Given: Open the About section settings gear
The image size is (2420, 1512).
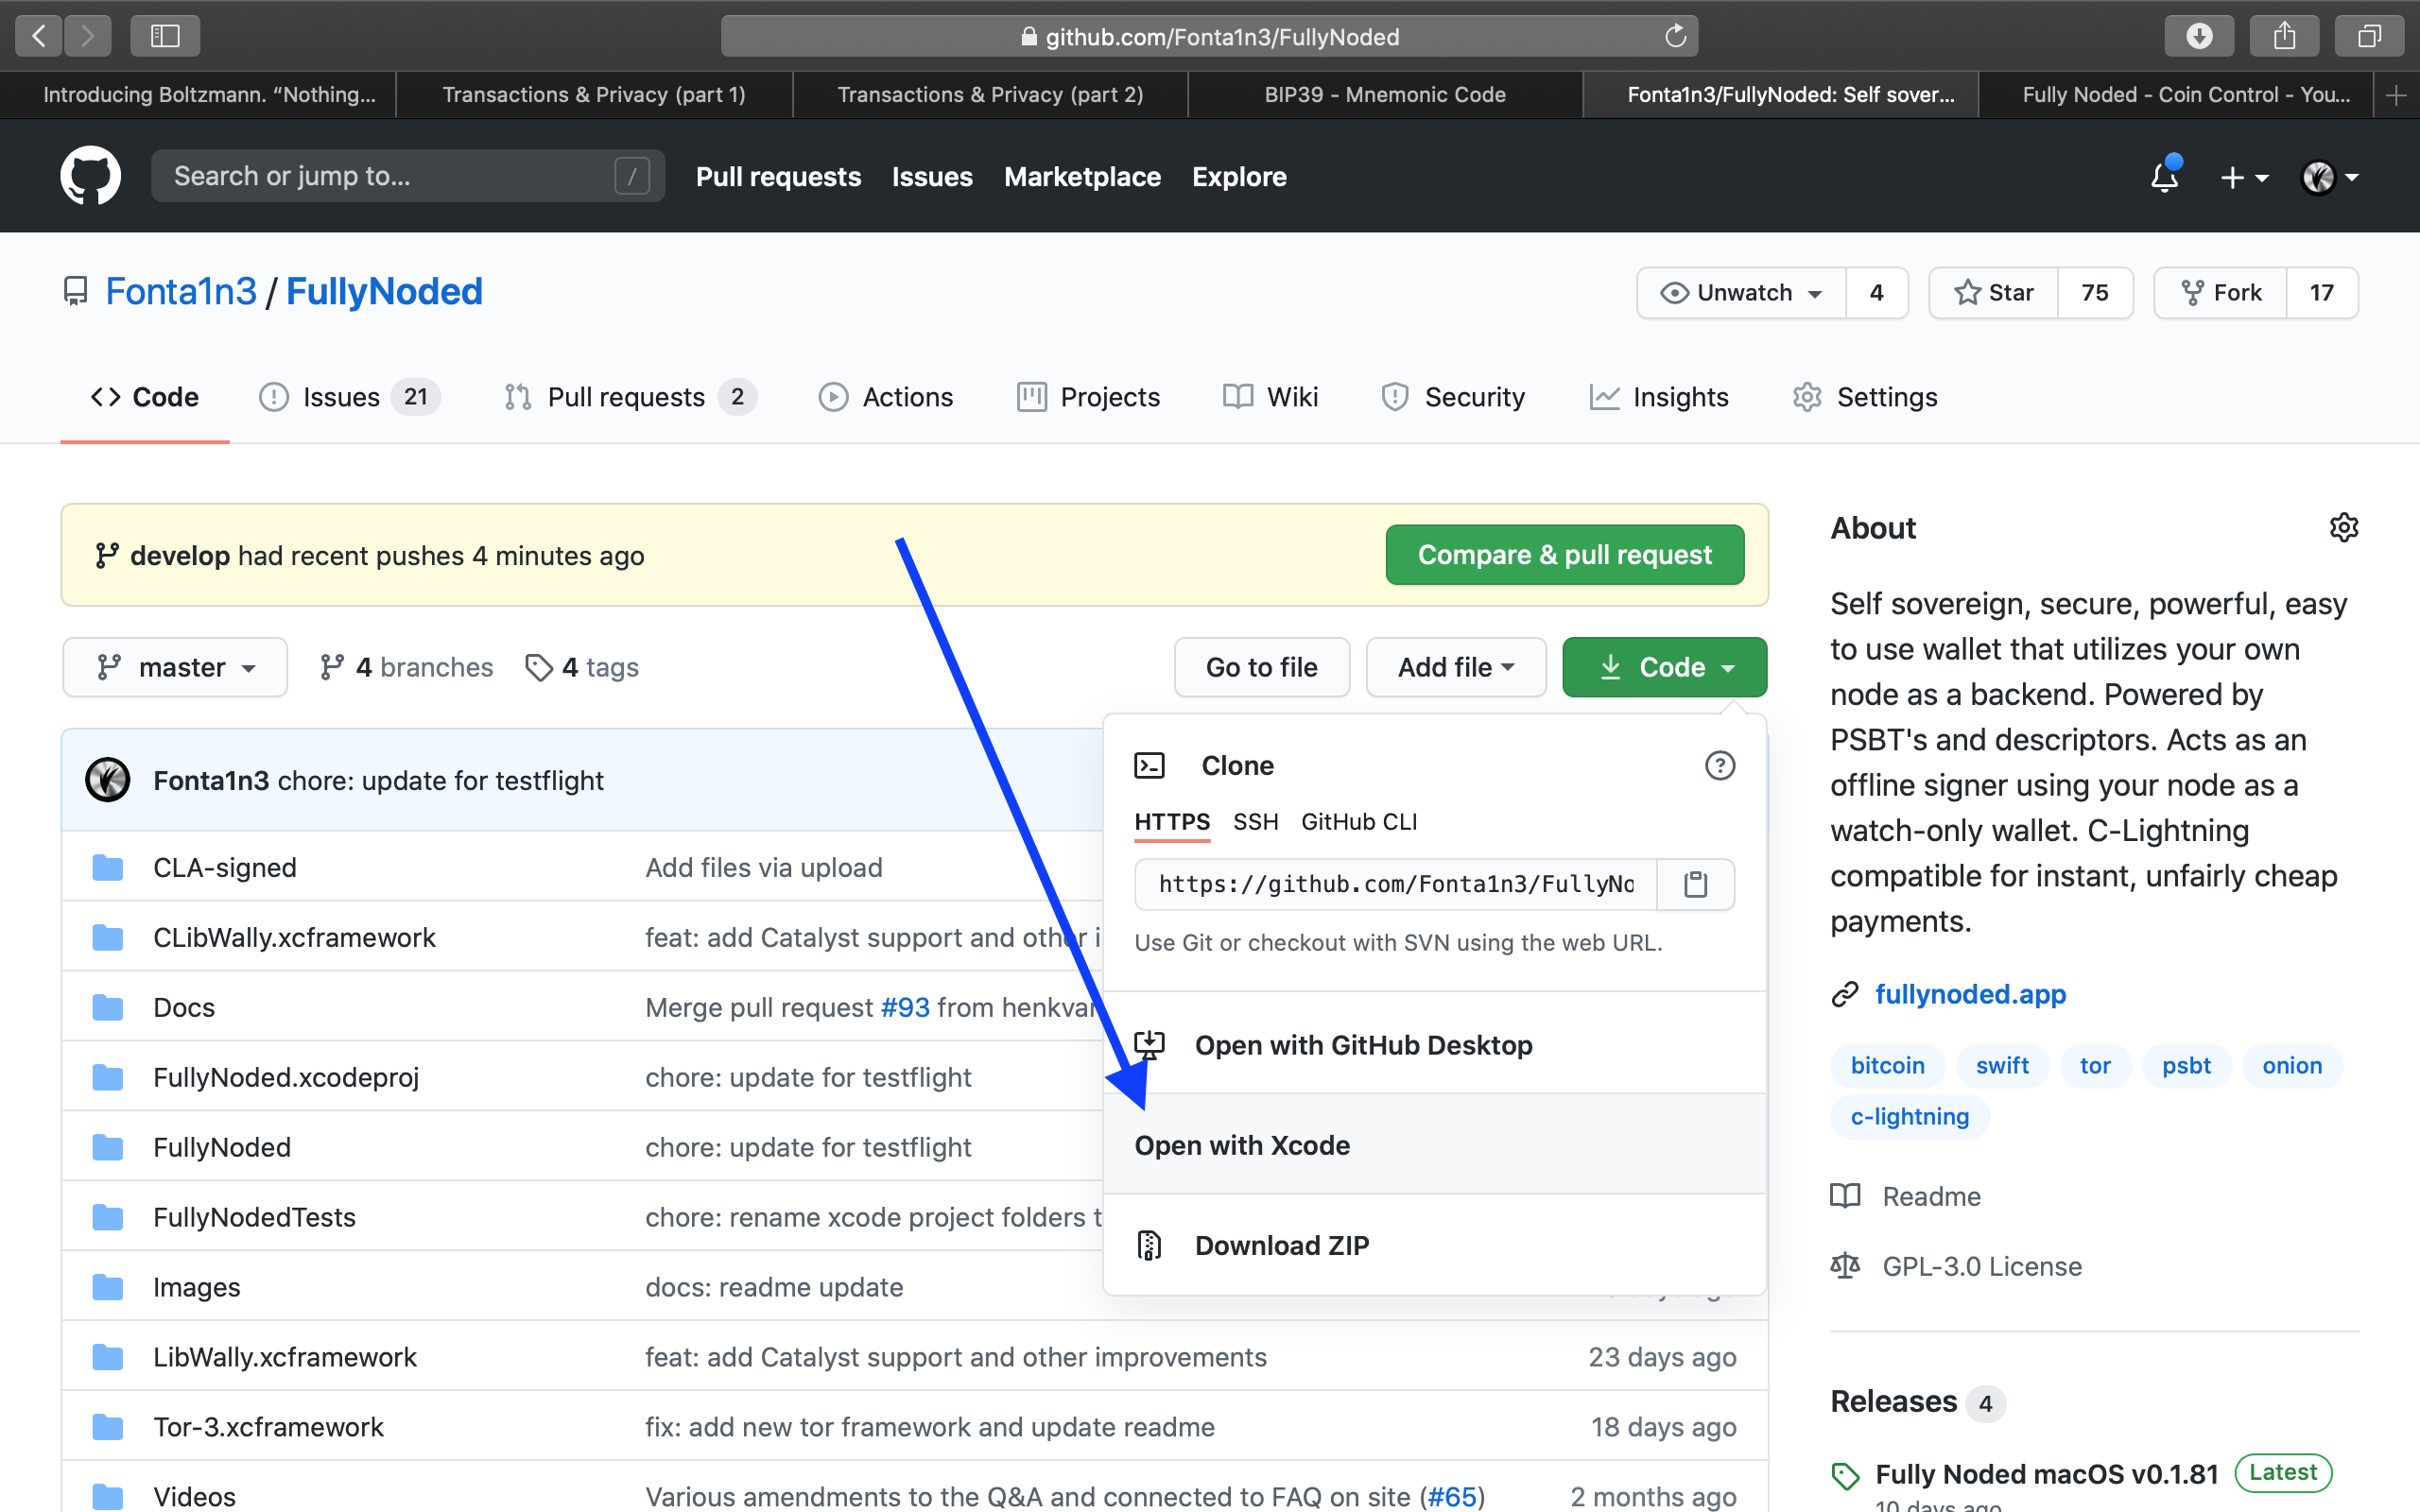Looking at the screenshot, I should click(x=2343, y=528).
